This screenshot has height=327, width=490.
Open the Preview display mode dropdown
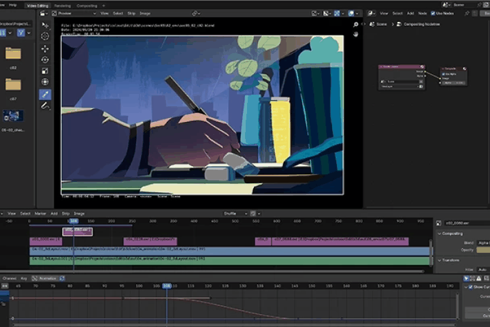click(x=74, y=13)
